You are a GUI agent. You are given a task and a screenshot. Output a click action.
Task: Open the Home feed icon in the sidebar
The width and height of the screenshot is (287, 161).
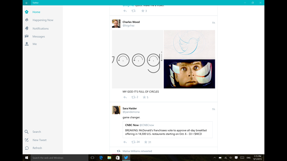[x=27, y=12]
